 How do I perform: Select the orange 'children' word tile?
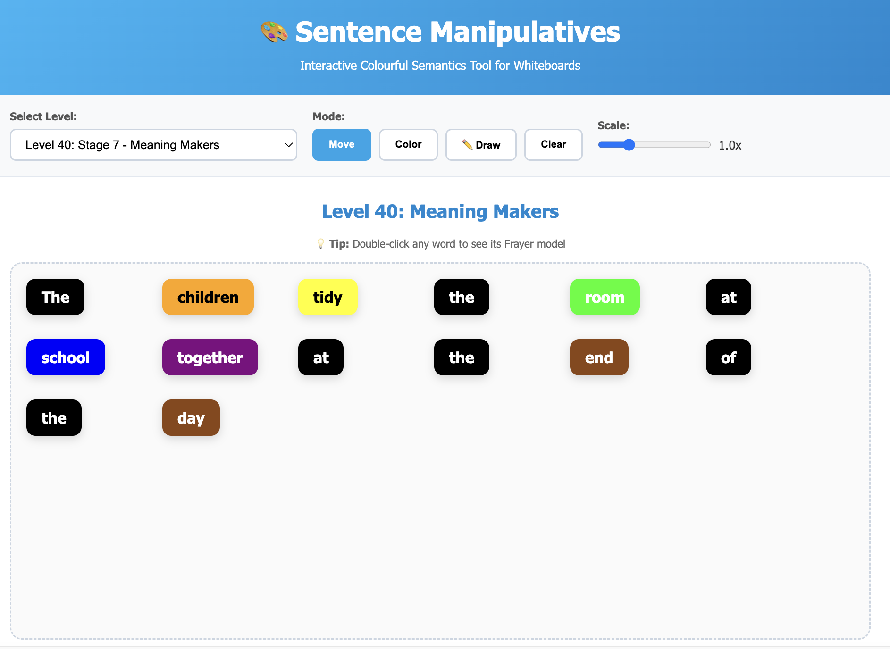208,297
